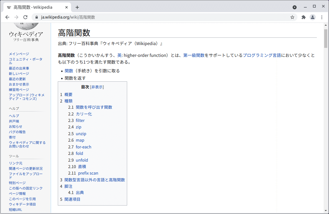This screenshot has height=214, width=329.
Task: Open the 寄付 link in the sidebar
Action: tap(12, 137)
